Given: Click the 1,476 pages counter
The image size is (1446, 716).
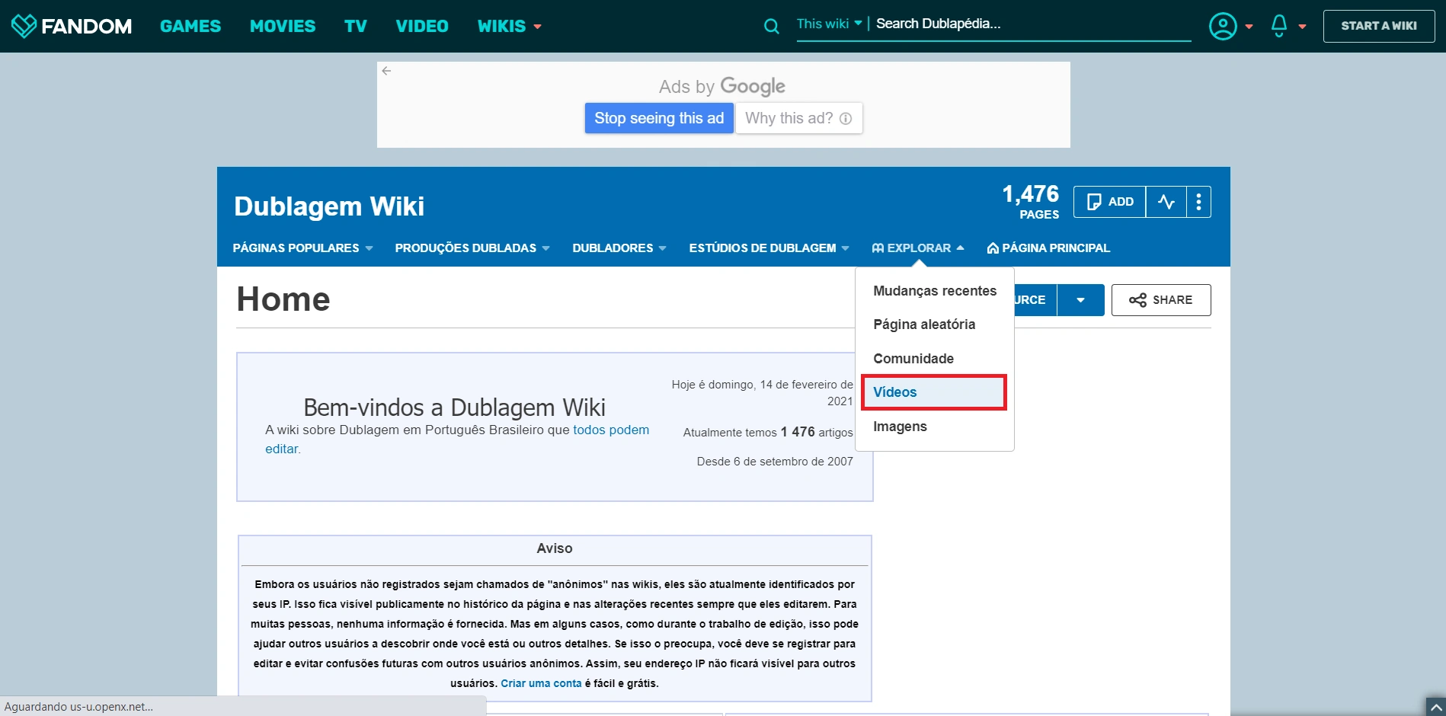Looking at the screenshot, I should [x=1030, y=202].
